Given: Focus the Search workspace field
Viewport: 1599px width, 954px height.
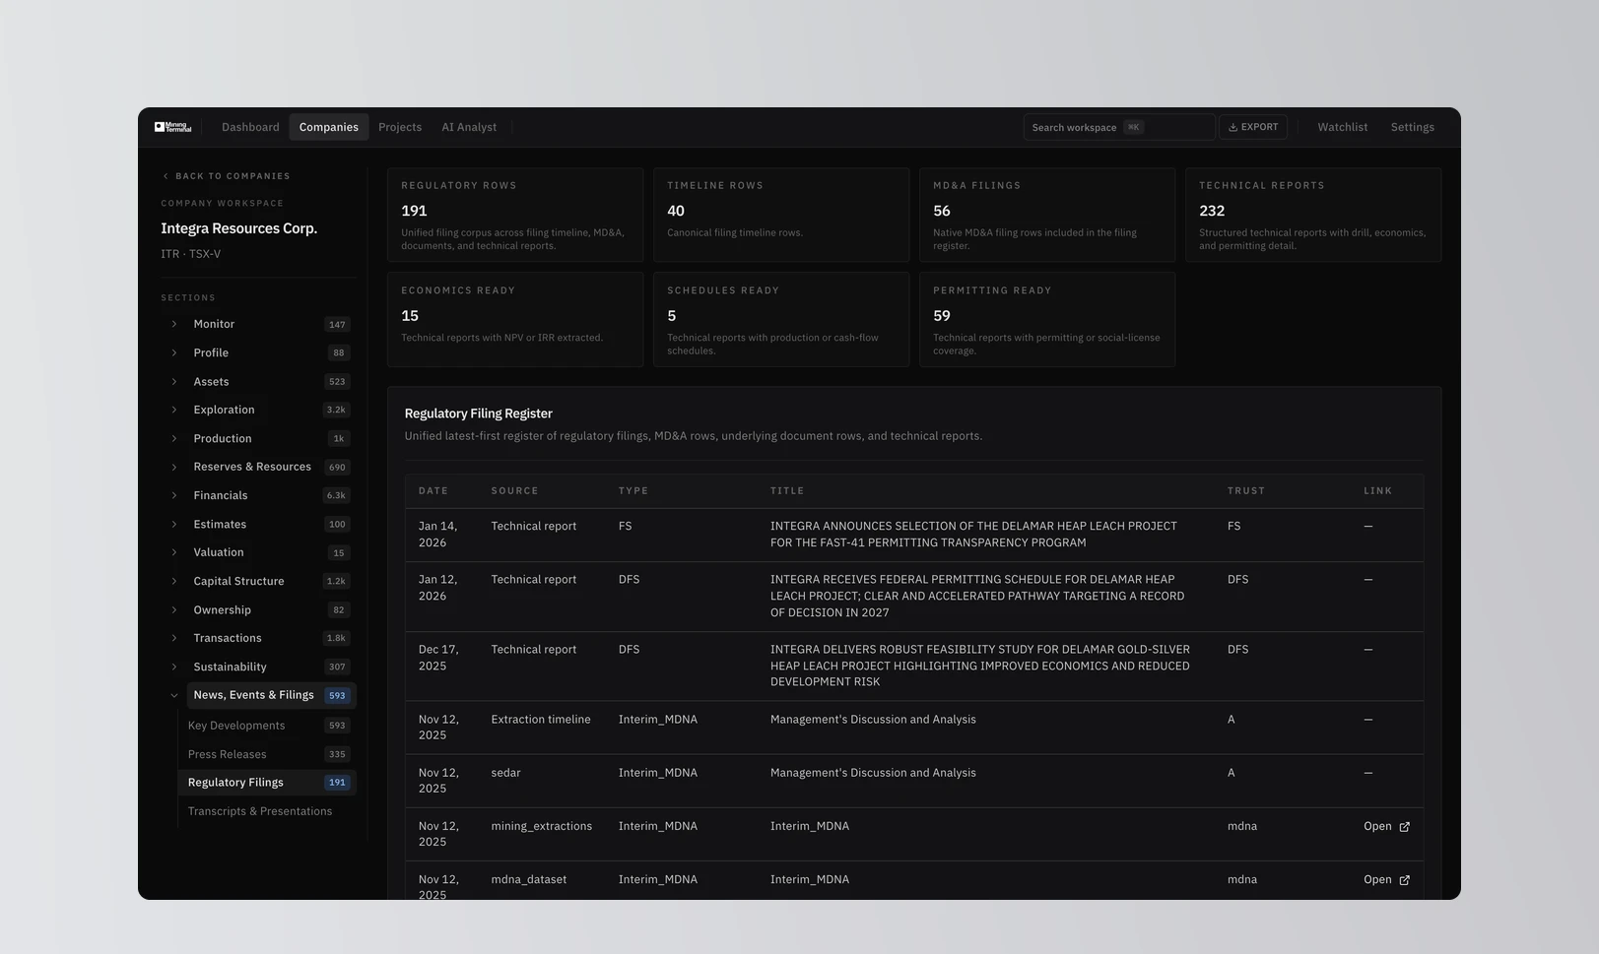Looking at the screenshot, I should (x=1119, y=127).
